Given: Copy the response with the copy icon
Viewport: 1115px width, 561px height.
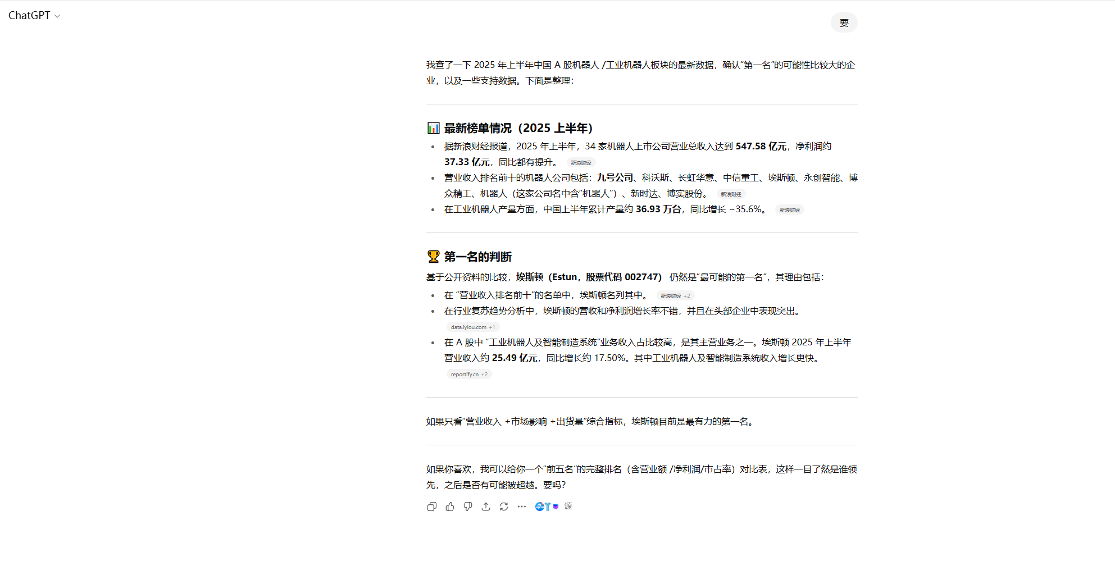Looking at the screenshot, I should click(431, 507).
